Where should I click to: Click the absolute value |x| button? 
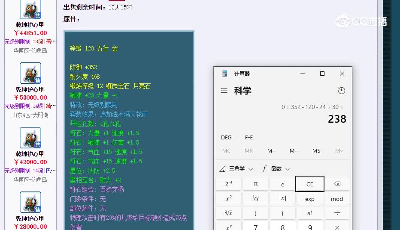[283, 198]
